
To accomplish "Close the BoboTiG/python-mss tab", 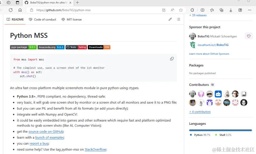I will (70, 3).
